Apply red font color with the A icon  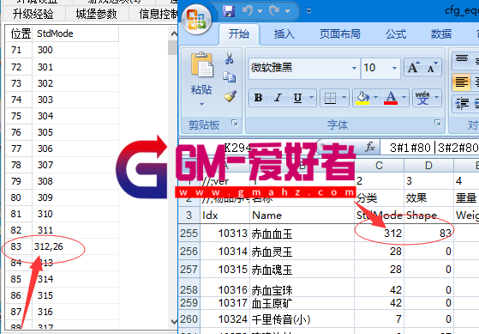pyautogui.click(x=391, y=98)
